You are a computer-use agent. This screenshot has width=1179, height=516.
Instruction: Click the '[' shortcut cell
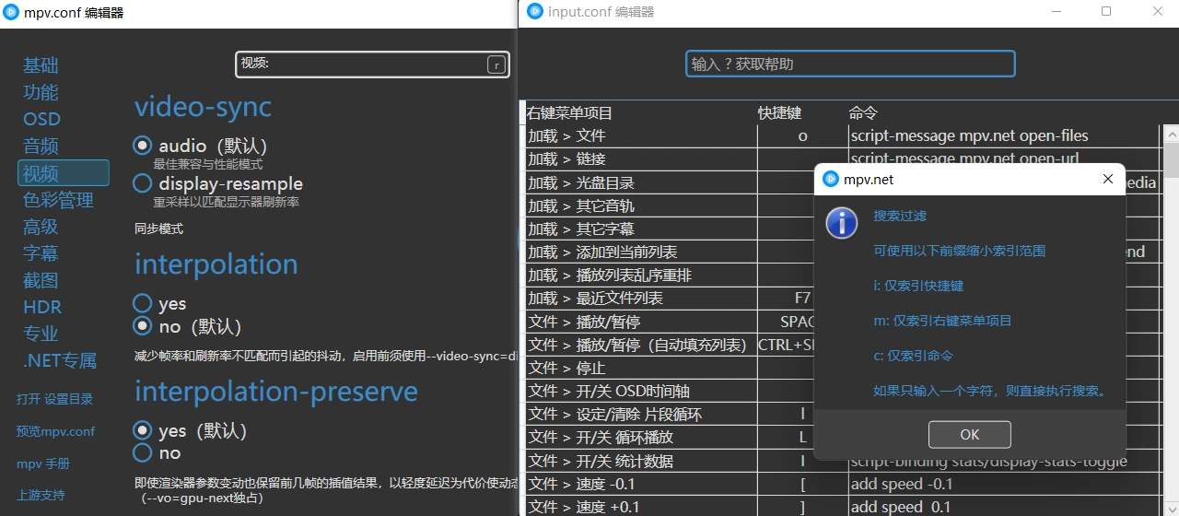click(x=802, y=484)
